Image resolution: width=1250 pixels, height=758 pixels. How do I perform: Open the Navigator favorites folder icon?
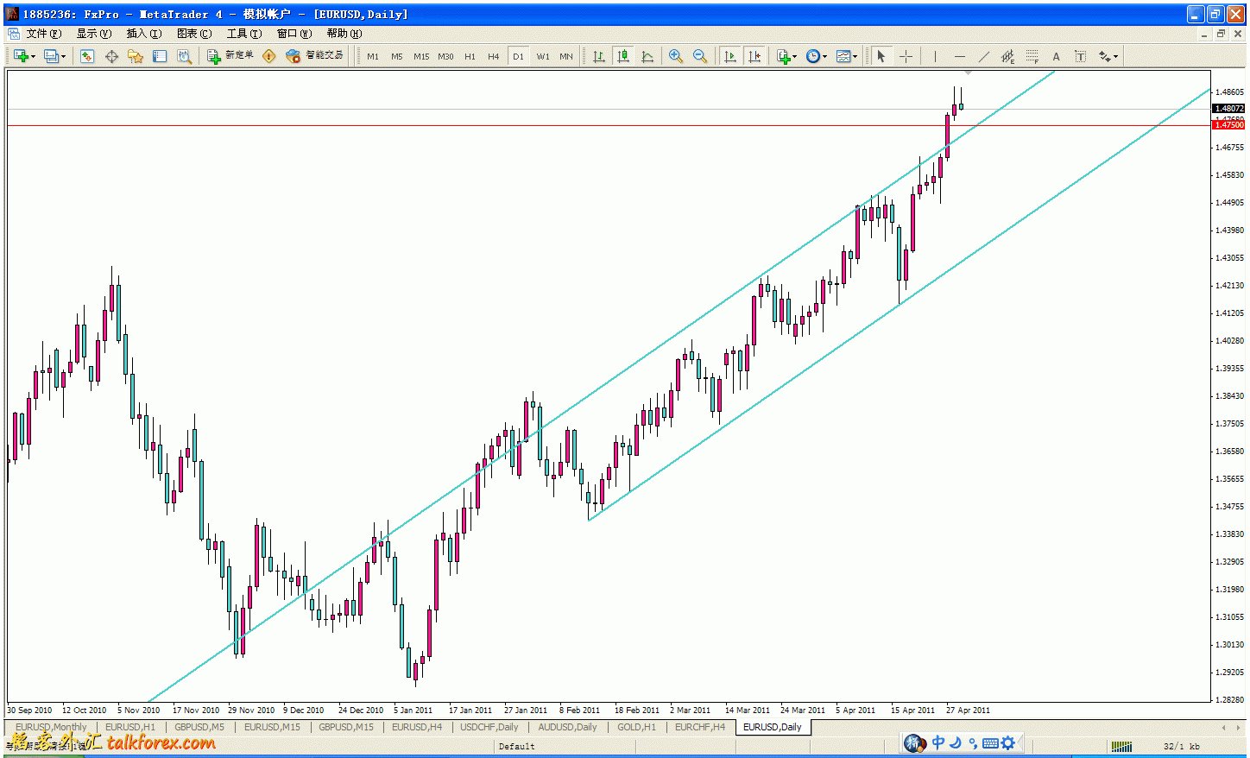(136, 56)
